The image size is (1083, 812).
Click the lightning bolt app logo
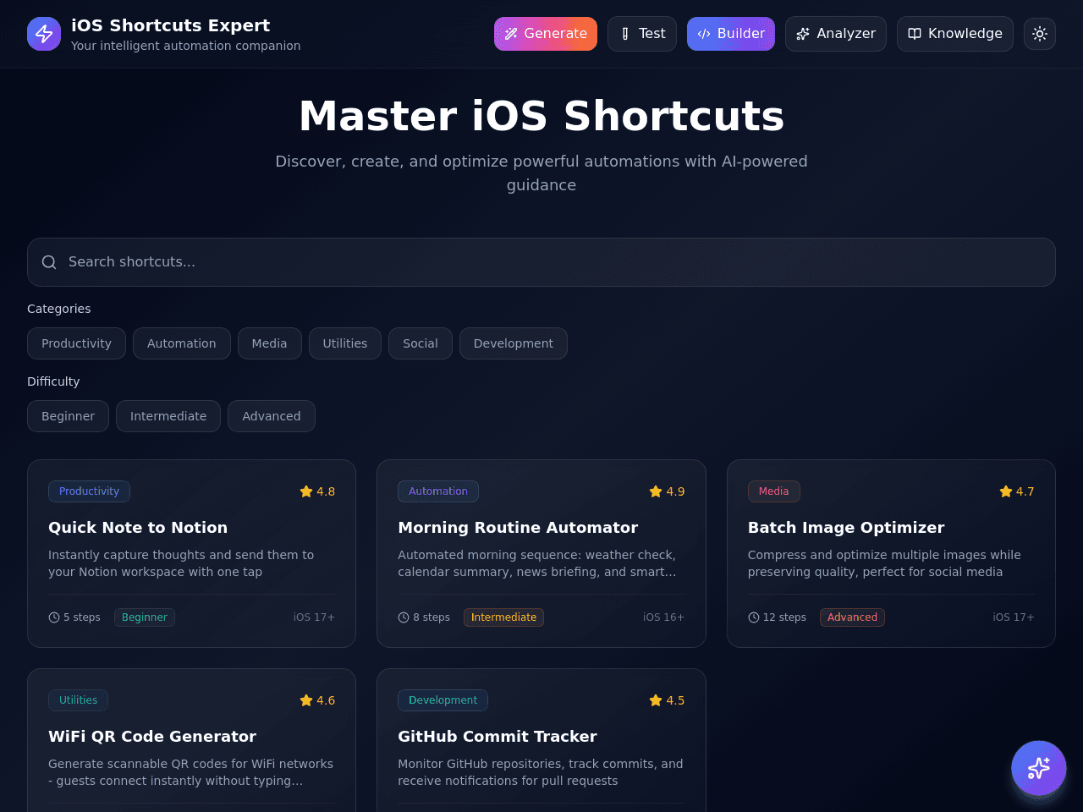44,34
